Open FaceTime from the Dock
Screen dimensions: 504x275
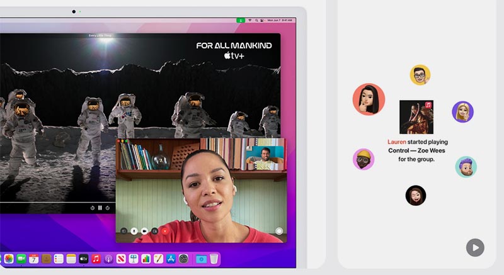pyautogui.click(x=21, y=259)
